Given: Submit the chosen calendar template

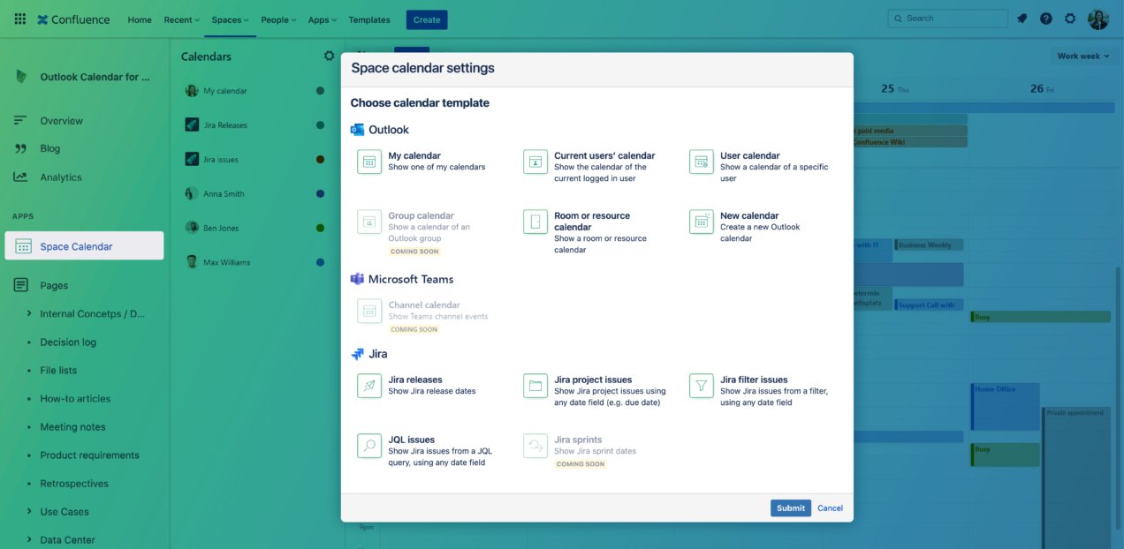Looking at the screenshot, I should coord(790,508).
